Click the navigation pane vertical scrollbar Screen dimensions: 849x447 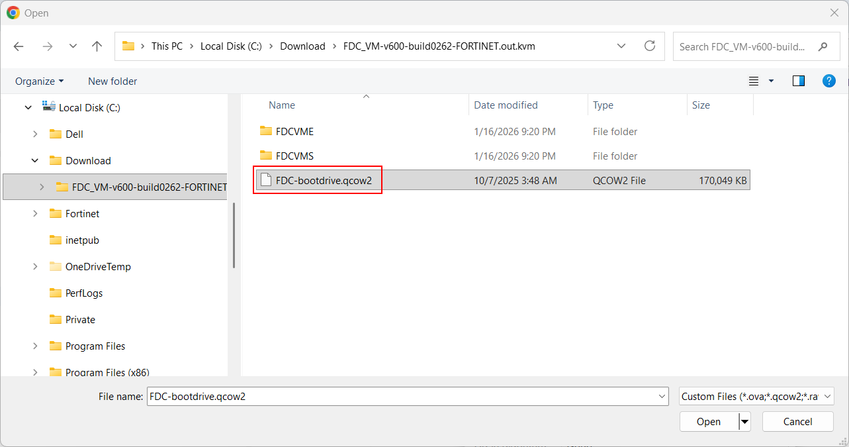(234, 235)
